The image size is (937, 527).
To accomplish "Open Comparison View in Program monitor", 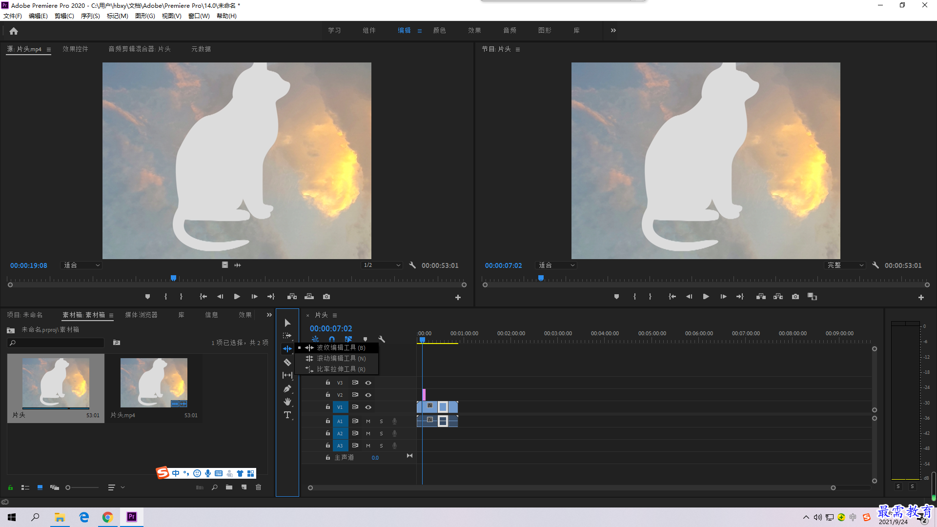I will (812, 297).
